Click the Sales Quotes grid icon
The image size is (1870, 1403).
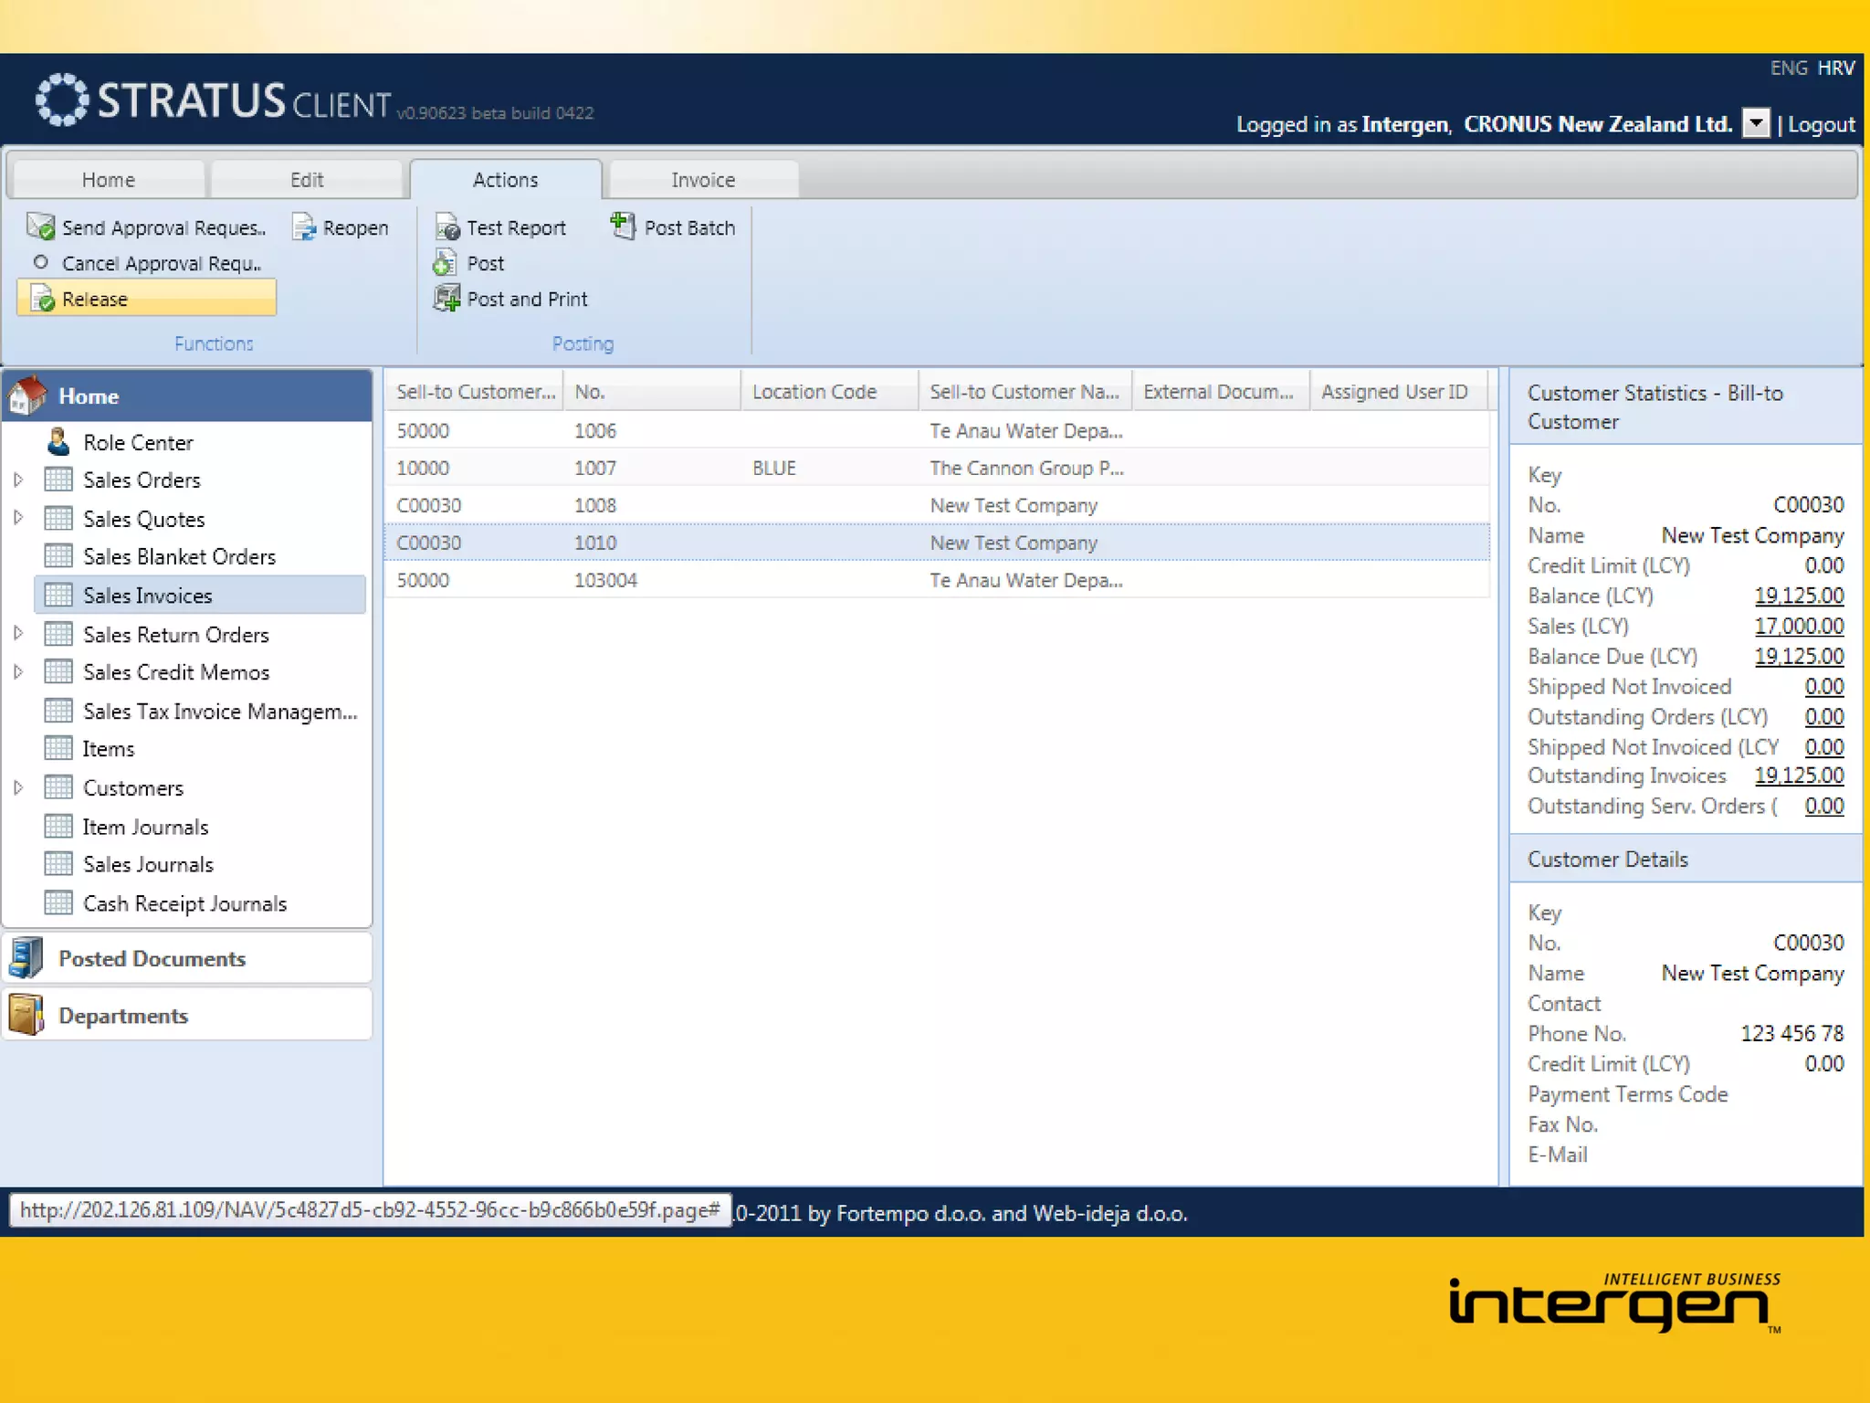pyautogui.click(x=58, y=519)
